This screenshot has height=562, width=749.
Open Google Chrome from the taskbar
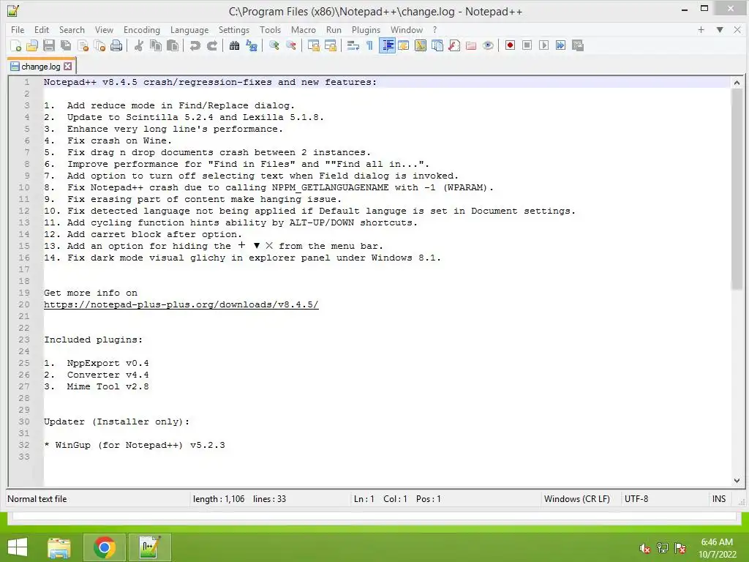point(105,547)
